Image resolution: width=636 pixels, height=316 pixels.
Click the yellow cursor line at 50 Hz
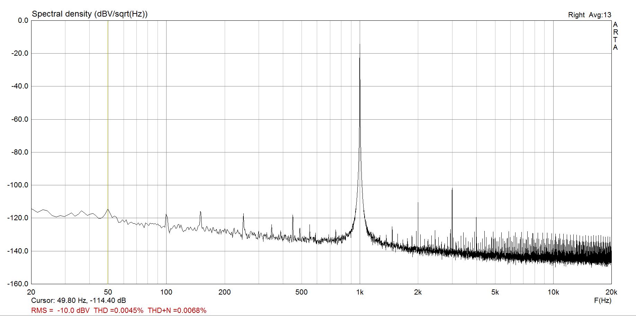(x=108, y=152)
